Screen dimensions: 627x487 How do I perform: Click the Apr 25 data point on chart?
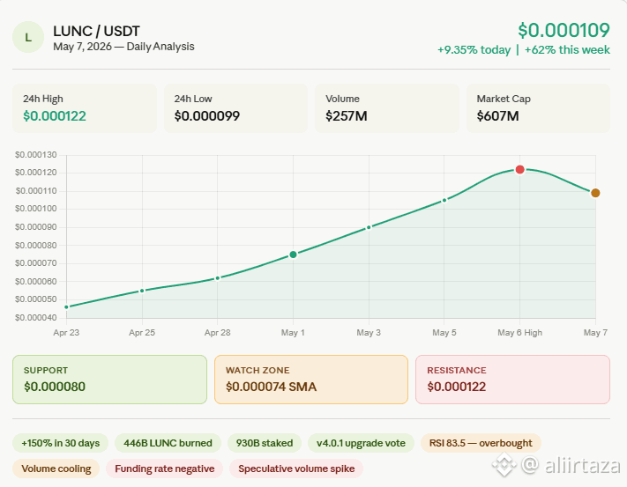click(142, 291)
